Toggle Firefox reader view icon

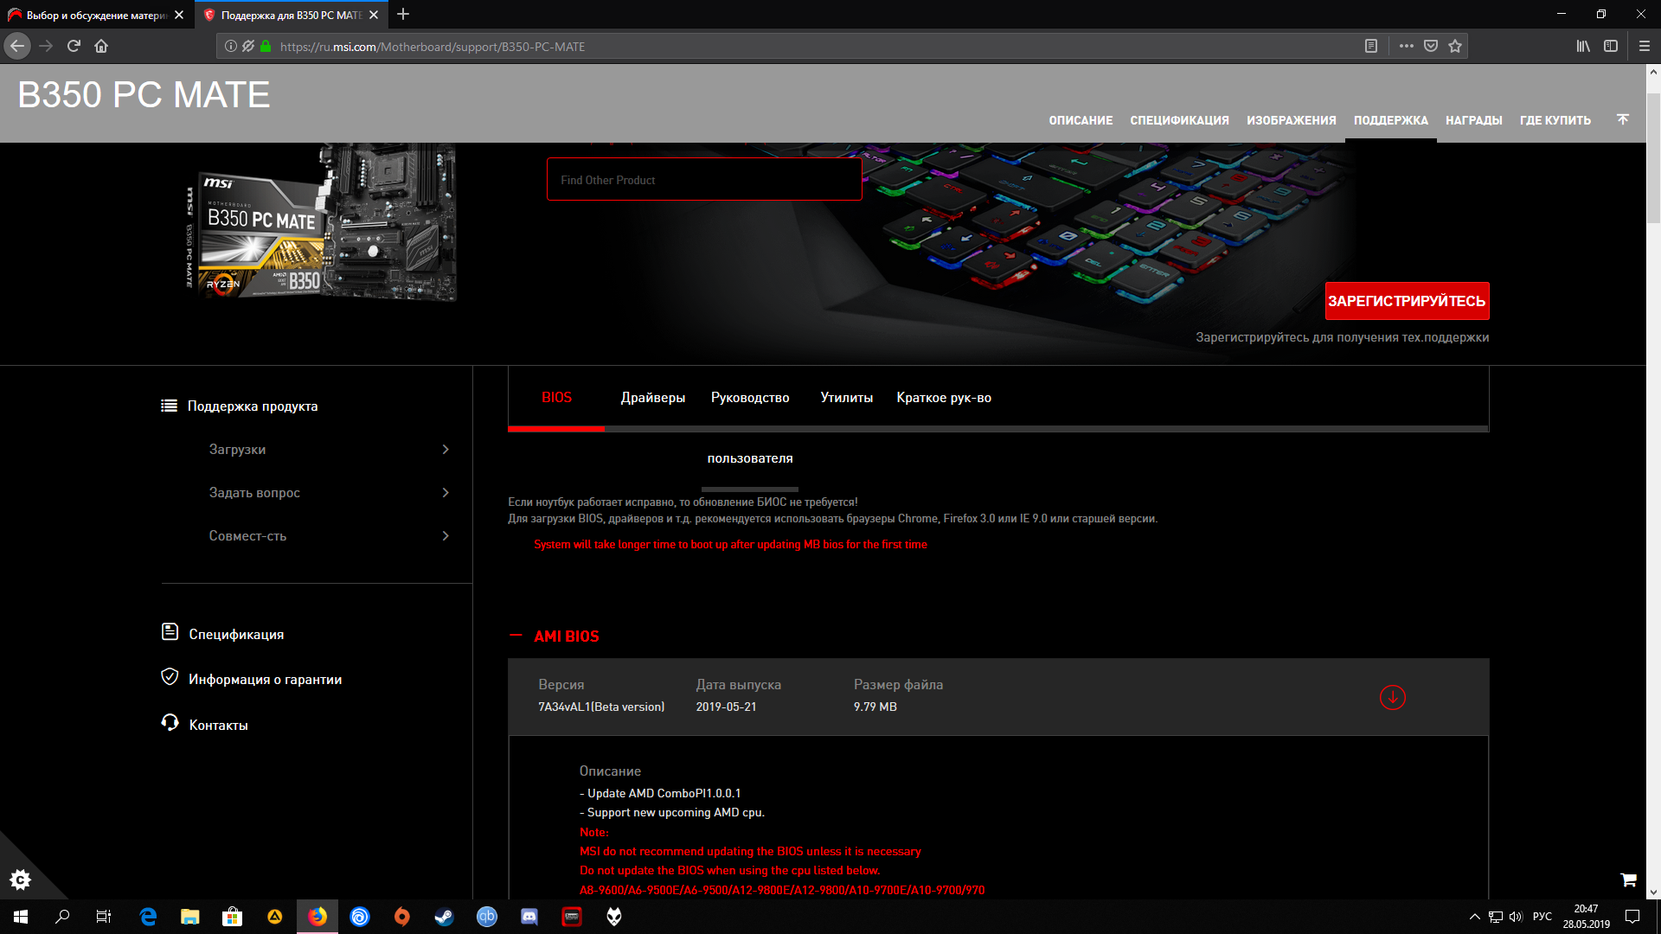[1371, 46]
